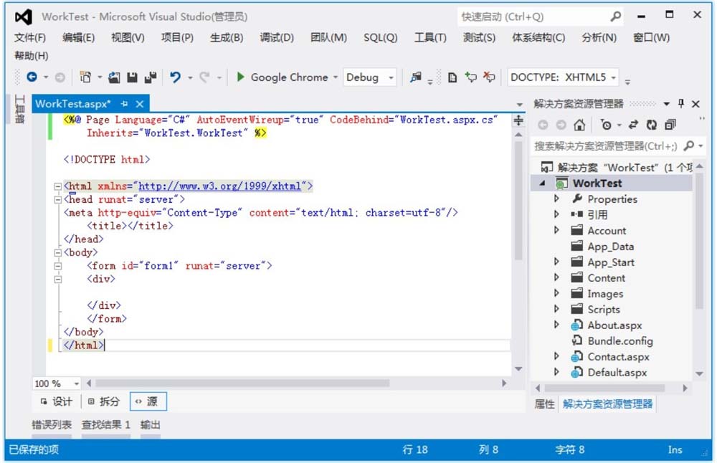Uncomment the selected lines
This screenshot has width=717, height=463.
tap(489, 77)
